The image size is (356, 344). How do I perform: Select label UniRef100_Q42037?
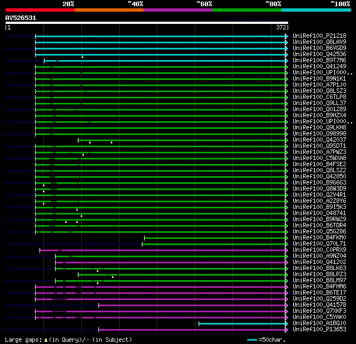point(319,140)
